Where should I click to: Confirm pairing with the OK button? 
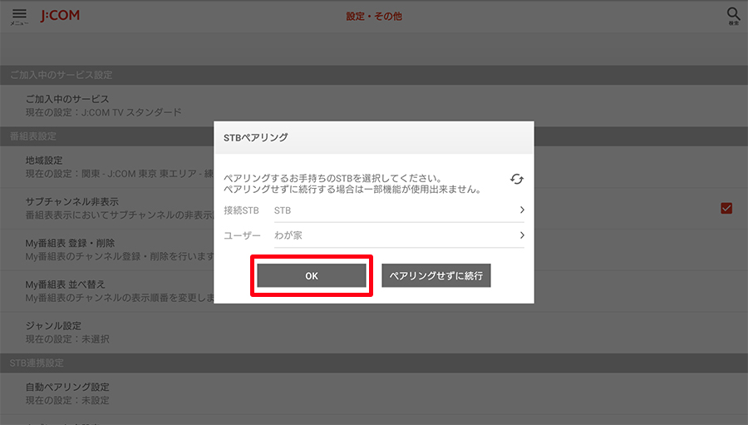pos(312,275)
